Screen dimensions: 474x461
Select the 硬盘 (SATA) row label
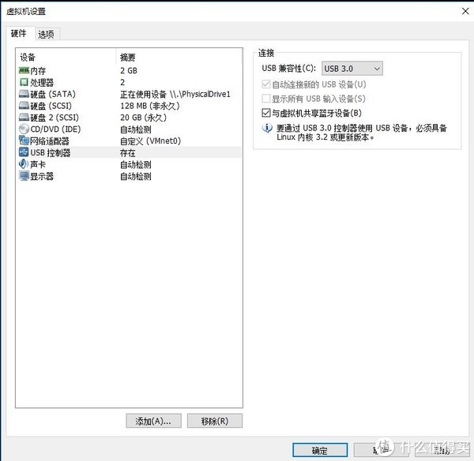53,94
